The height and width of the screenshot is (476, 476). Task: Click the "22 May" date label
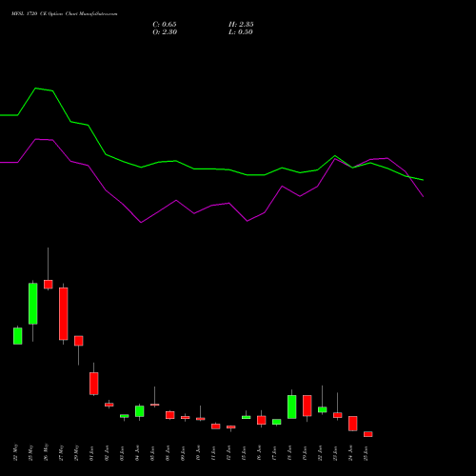click(x=16, y=453)
